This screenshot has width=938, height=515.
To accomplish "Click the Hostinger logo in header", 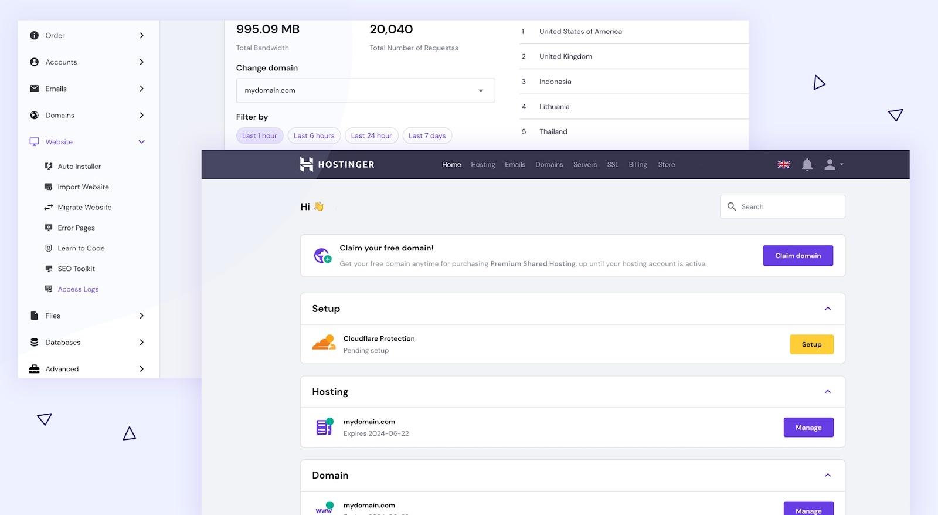I will point(337,164).
